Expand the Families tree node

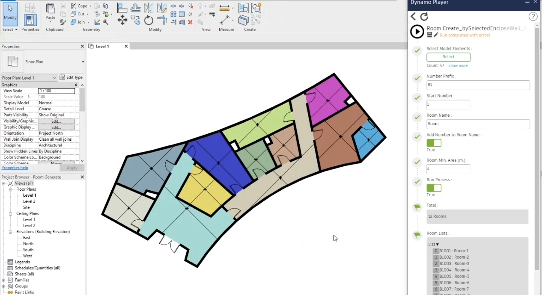(x=4, y=280)
